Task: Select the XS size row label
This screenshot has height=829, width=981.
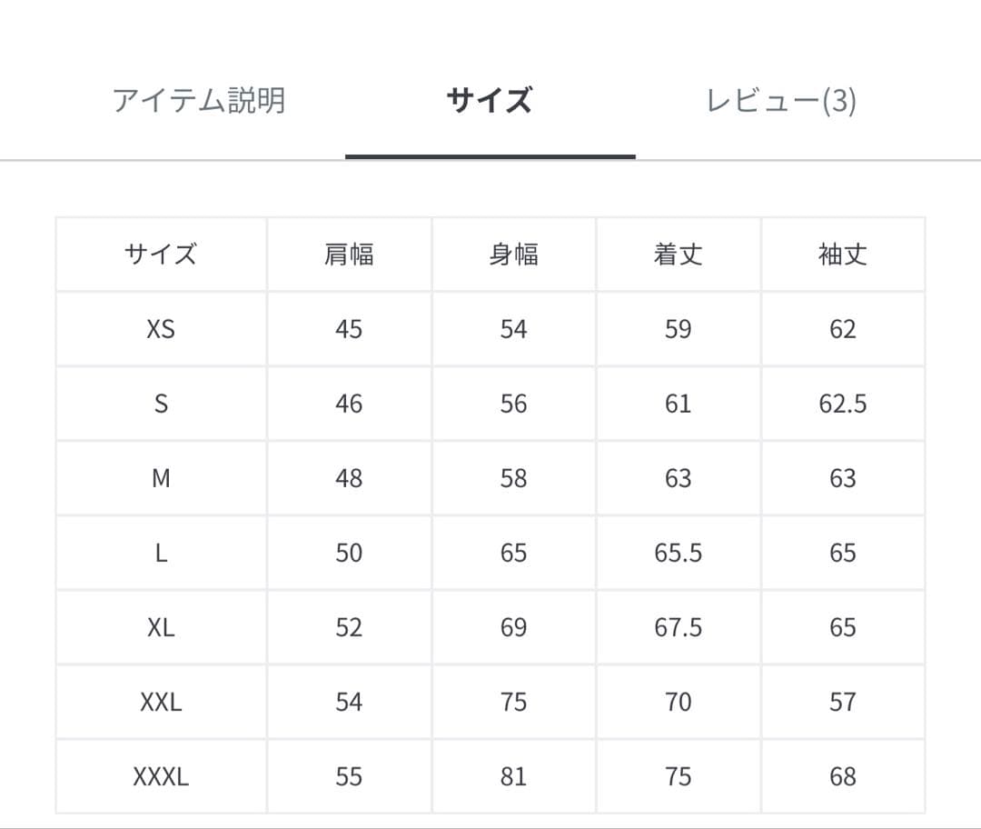Action: 160,329
